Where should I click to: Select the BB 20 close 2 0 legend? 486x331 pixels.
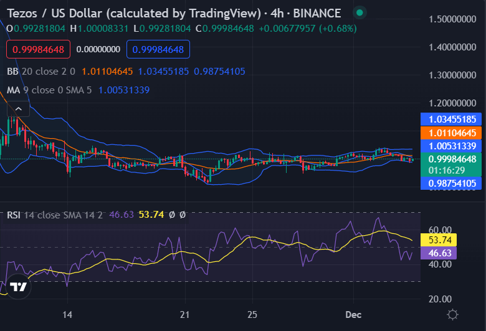point(41,72)
